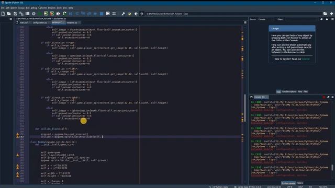
Task: Select the Help pane tab
Action: coord(278,92)
